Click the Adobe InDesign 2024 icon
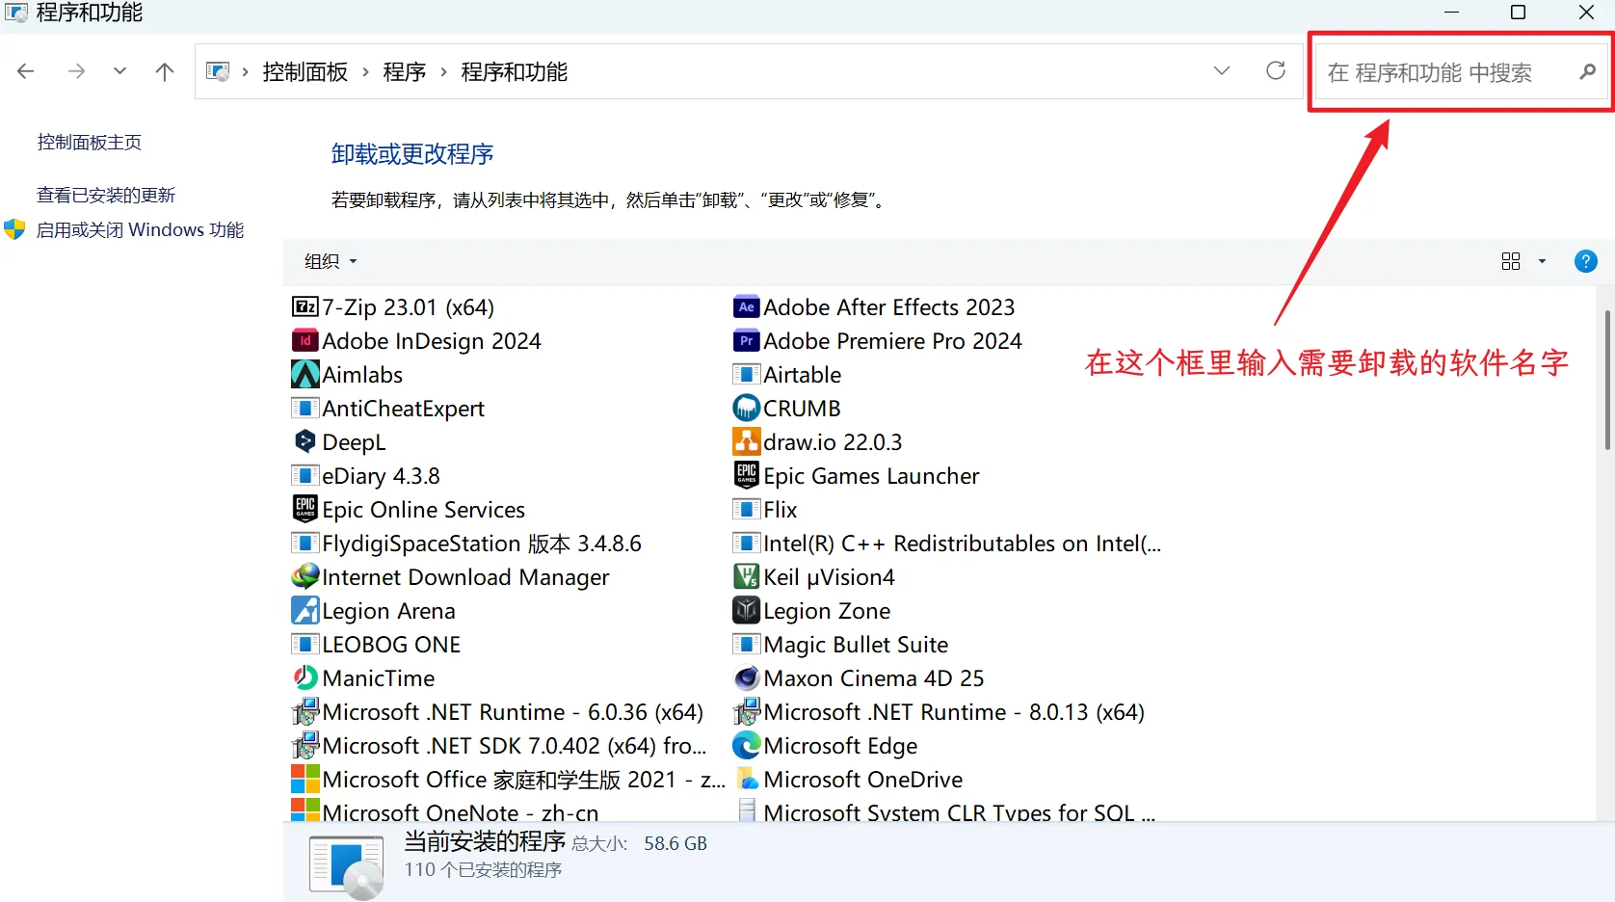Image resolution: width=1615 pixels, height=902 pixels. point(304,341)
